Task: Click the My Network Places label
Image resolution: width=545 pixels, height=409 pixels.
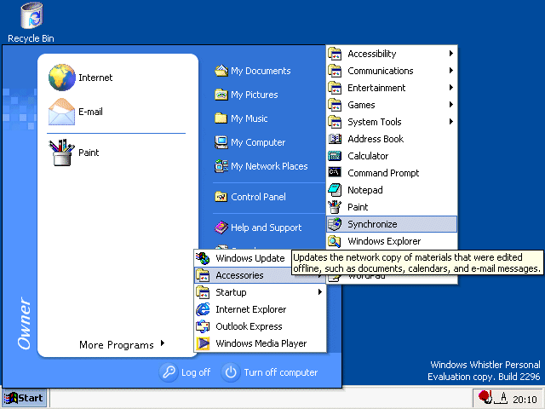Action: tap(269, 166)
